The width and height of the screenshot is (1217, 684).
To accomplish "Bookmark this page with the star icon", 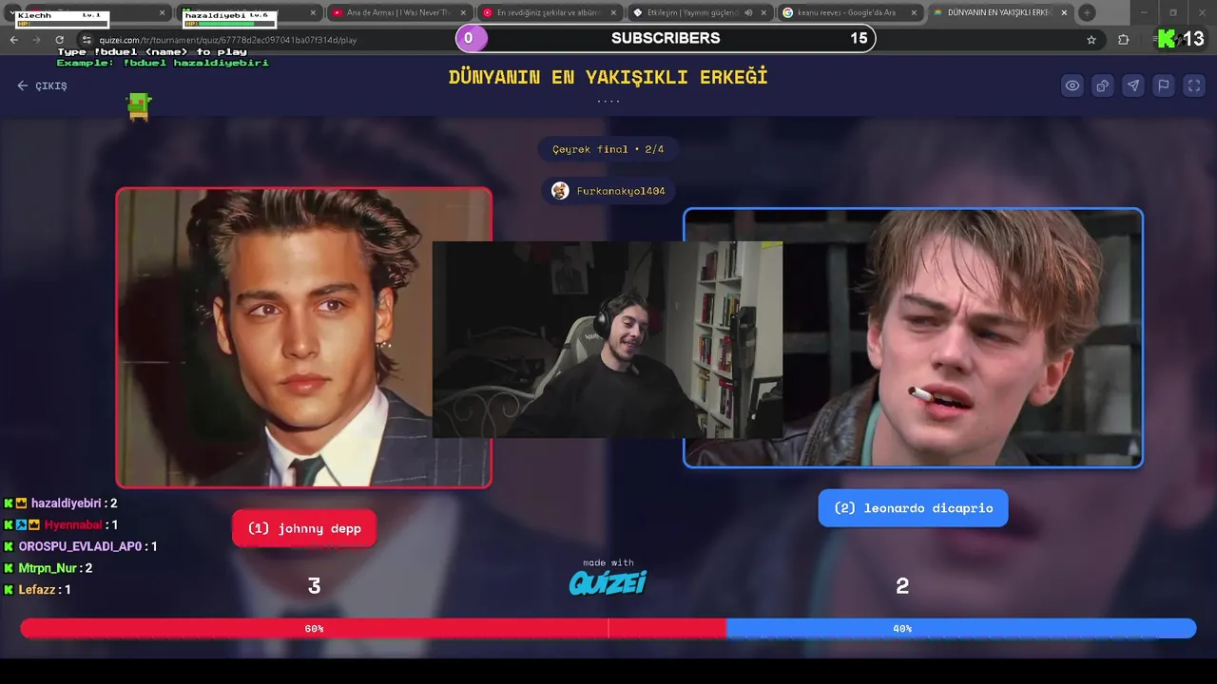I will point(1091,40).
